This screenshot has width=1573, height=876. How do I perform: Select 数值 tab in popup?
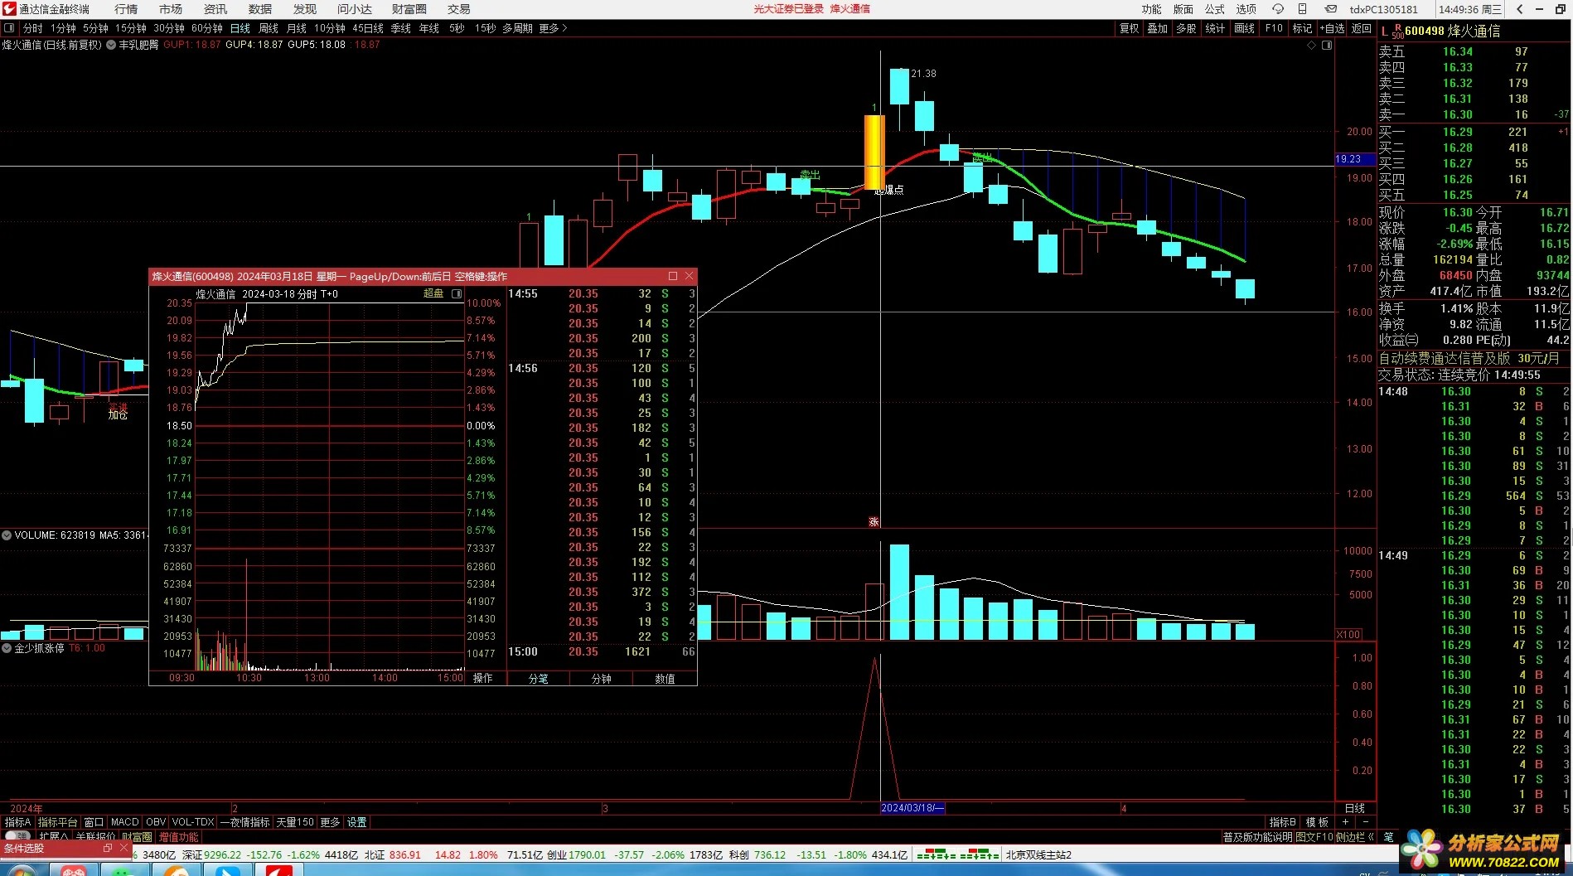(665, 678)
